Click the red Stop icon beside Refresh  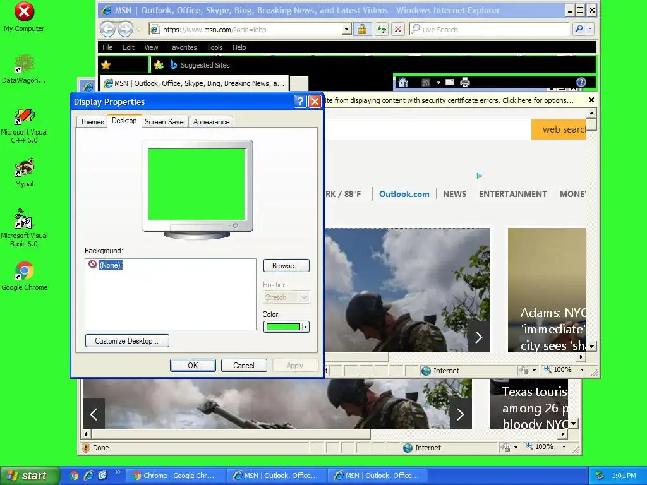pyautogui.click(x=398, y=29)
